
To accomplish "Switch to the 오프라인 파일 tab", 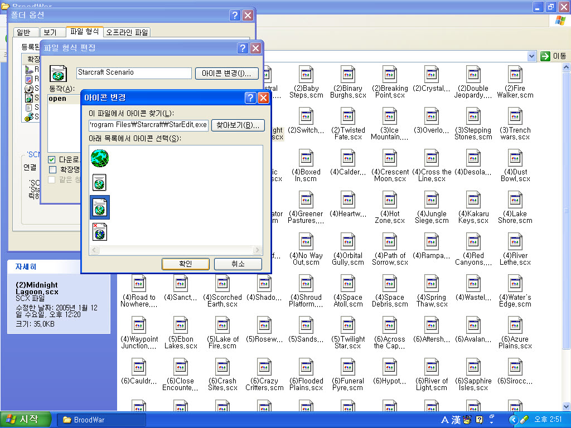I will [127, 32].
